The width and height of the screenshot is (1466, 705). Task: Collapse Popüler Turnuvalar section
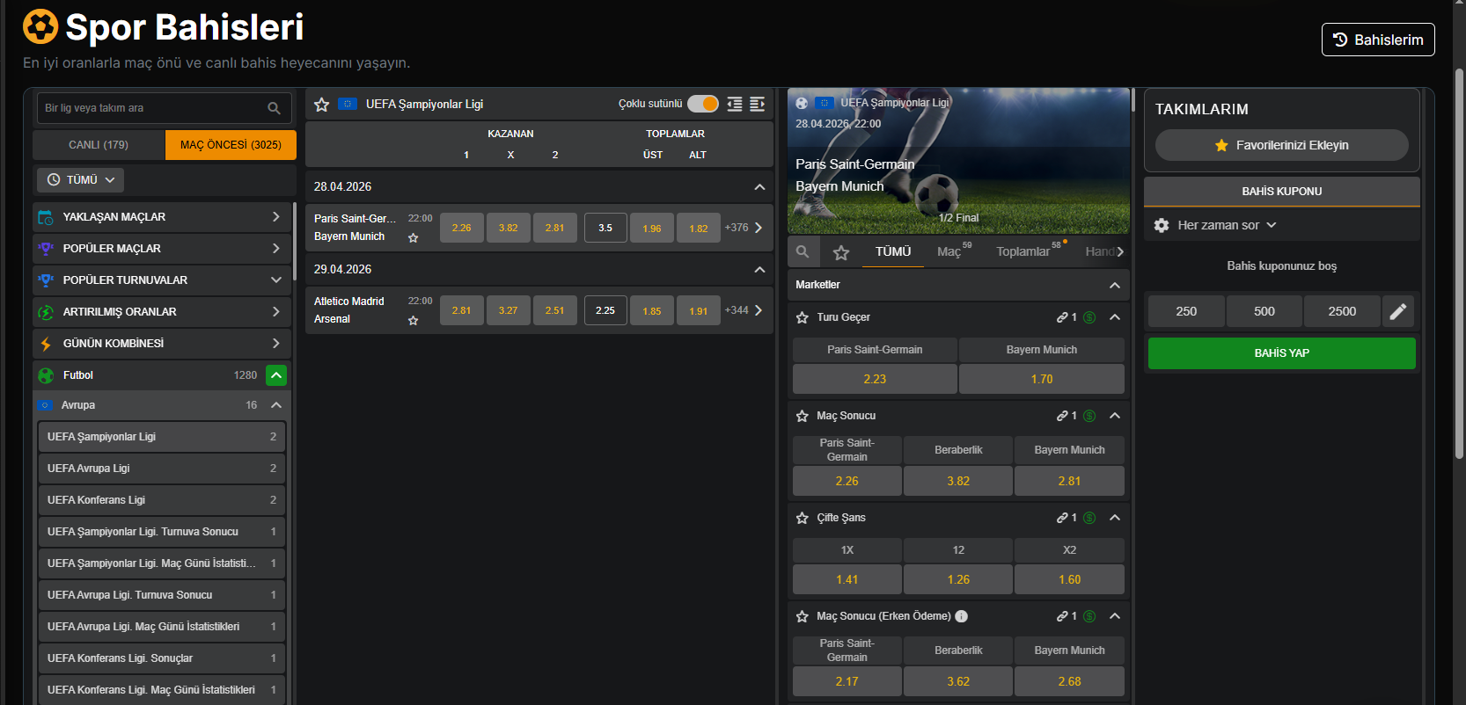(276, 280)
